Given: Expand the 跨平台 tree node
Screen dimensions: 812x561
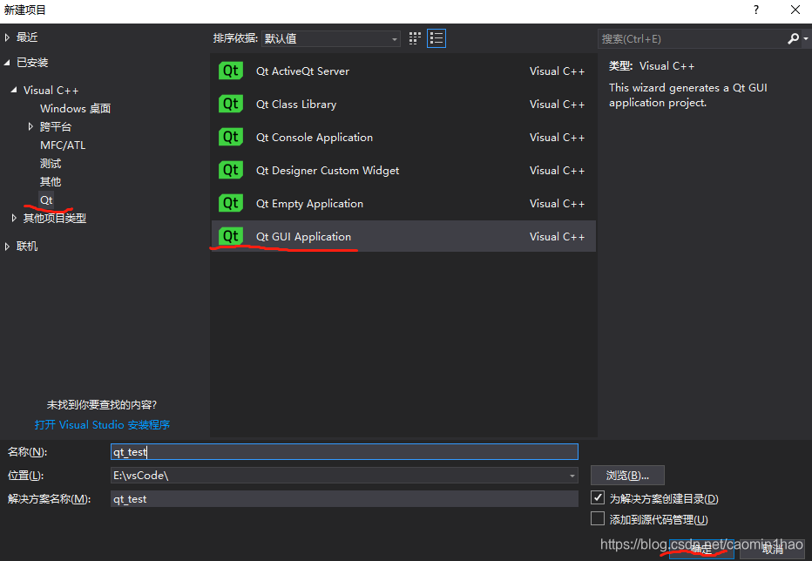Looking at the screenshot, I should pyautogui.click(x=30, y=126).
